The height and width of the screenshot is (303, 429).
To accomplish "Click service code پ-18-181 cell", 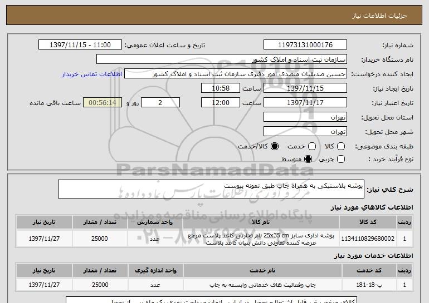I will coord(369,285).
